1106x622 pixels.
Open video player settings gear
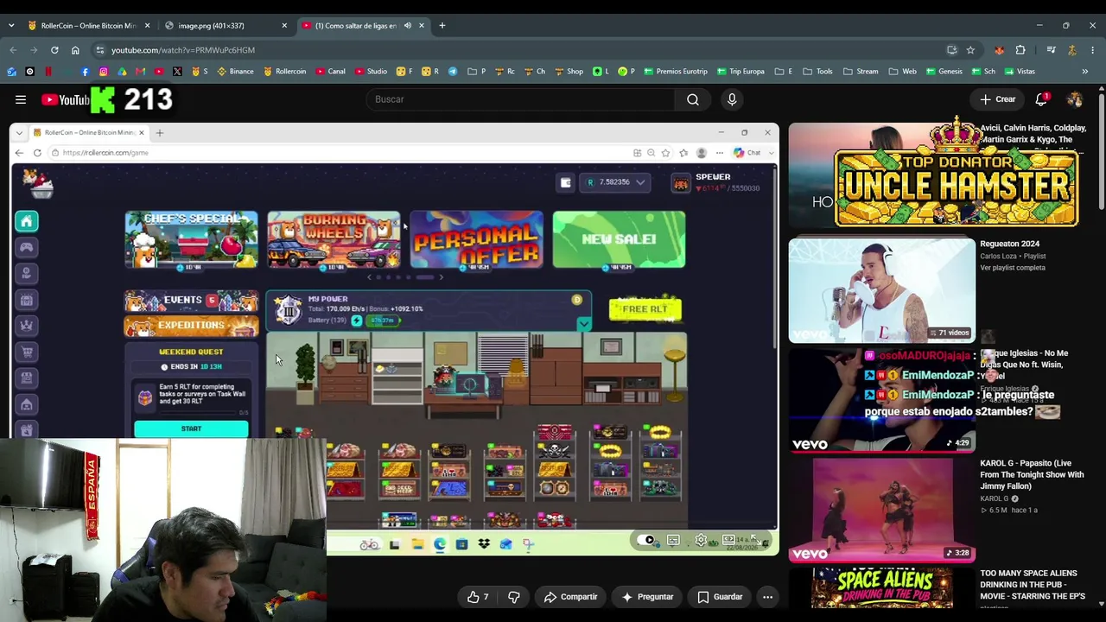(701, 541)
